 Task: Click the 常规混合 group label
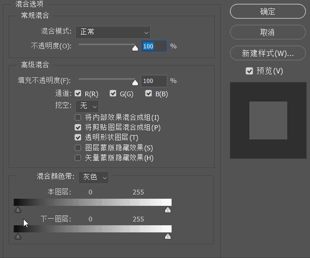35,15
